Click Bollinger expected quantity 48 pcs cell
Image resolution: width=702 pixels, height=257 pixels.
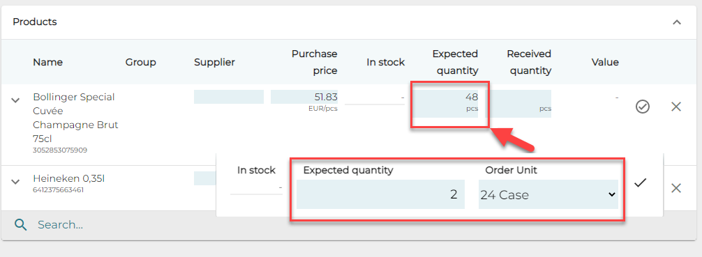click(x=445, y=103)
